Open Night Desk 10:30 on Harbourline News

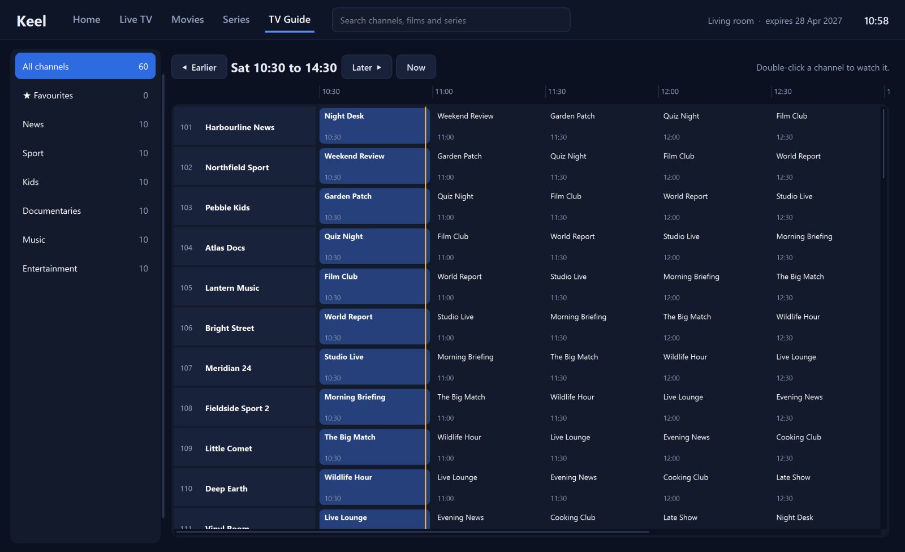[374, 126]
